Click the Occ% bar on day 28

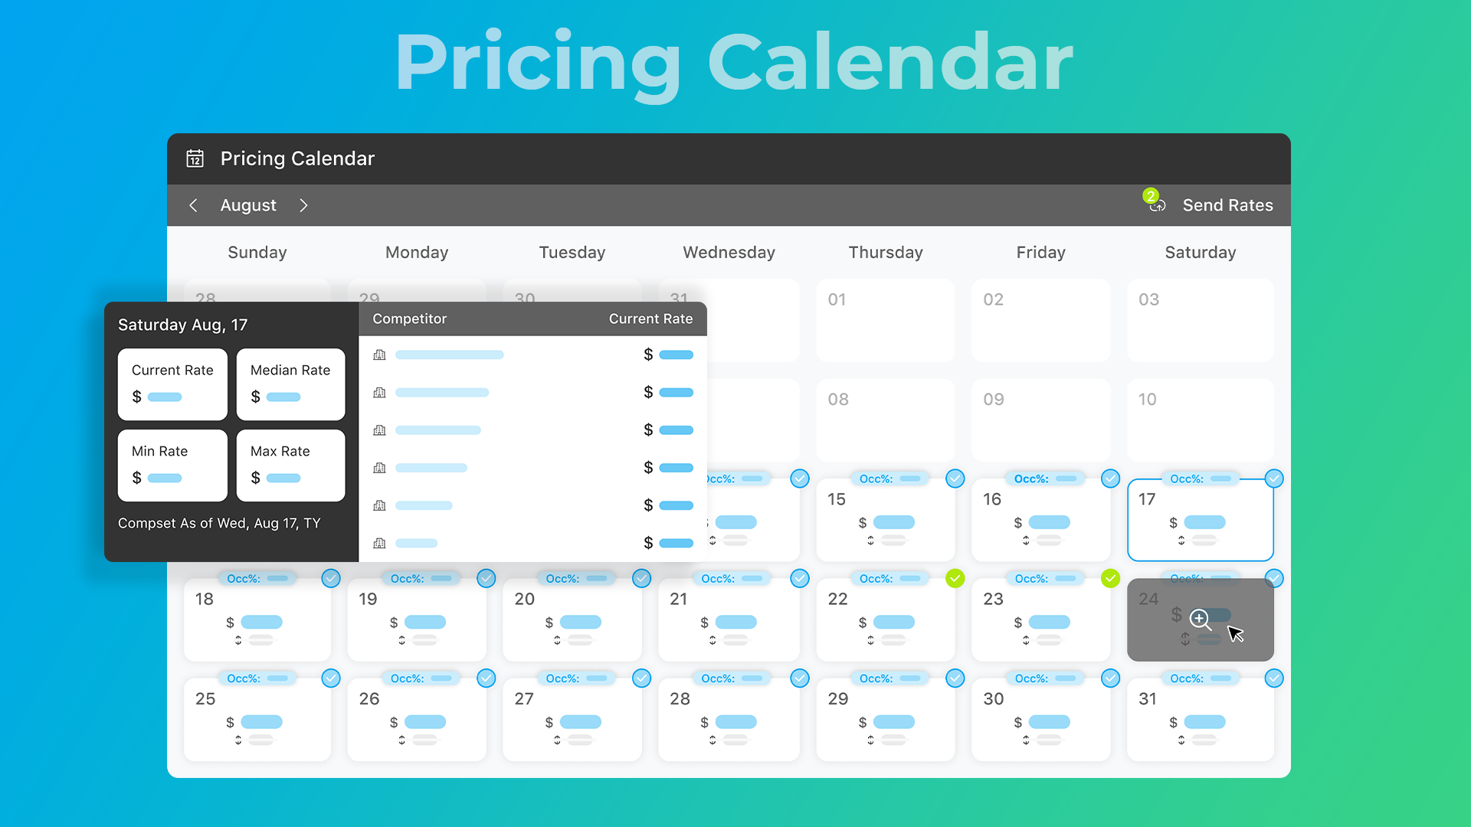click(732, 678)
